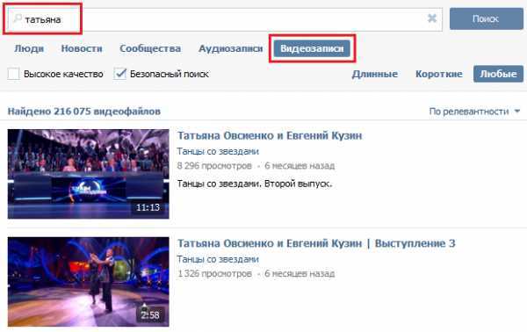
Task: Click the sort dropdown arrow icon
Action: [517, 111]
